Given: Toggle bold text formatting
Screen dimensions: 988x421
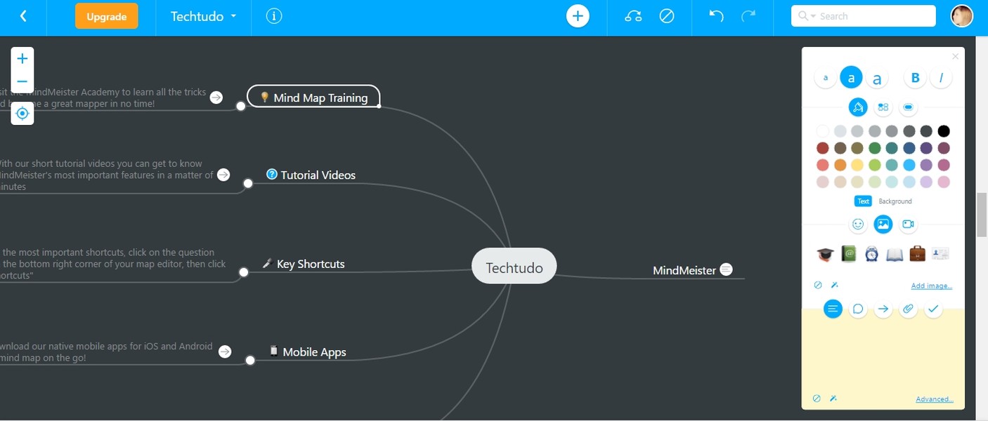Looking at the screenshot, I should [915, 78].
